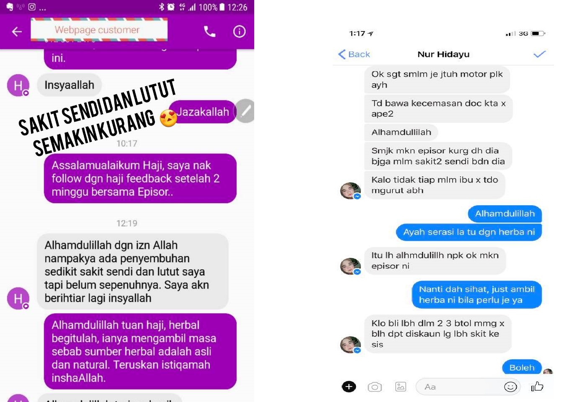Open the emoji smiley picker
The width and height of the screenshot is (567, 402).
(510, 387)
